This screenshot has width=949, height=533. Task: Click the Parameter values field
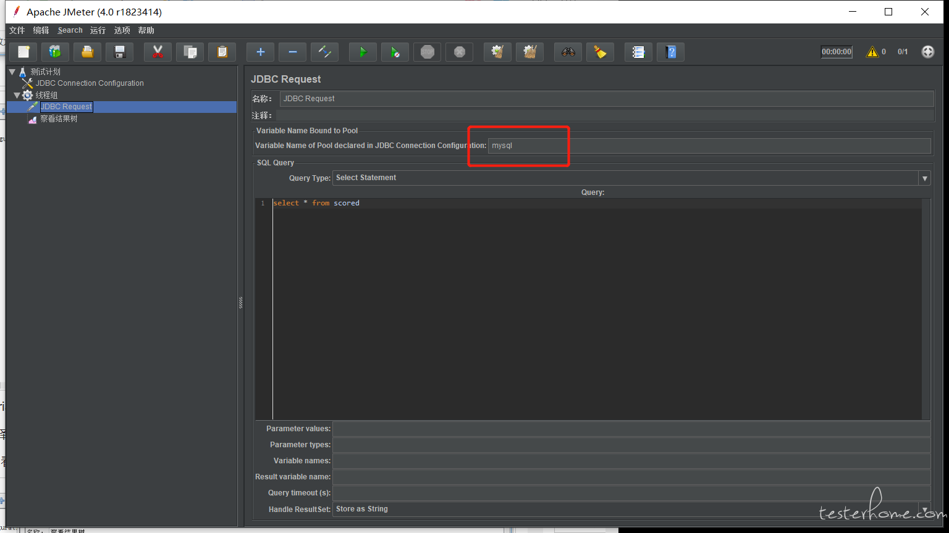(631, 429)
